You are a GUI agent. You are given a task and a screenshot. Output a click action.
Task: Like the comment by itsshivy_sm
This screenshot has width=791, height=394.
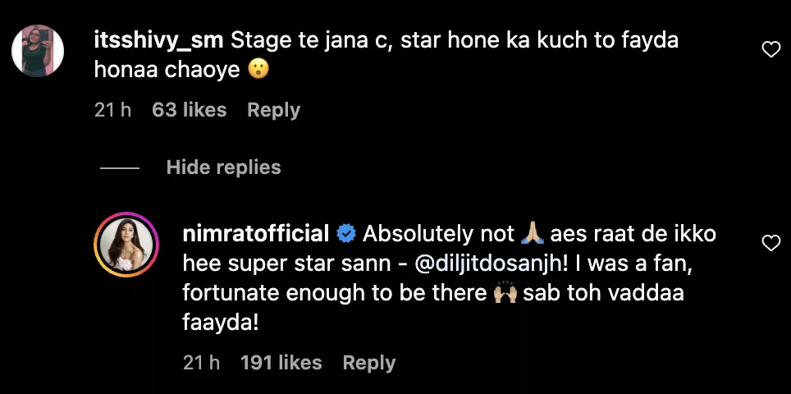pos(770,51)
